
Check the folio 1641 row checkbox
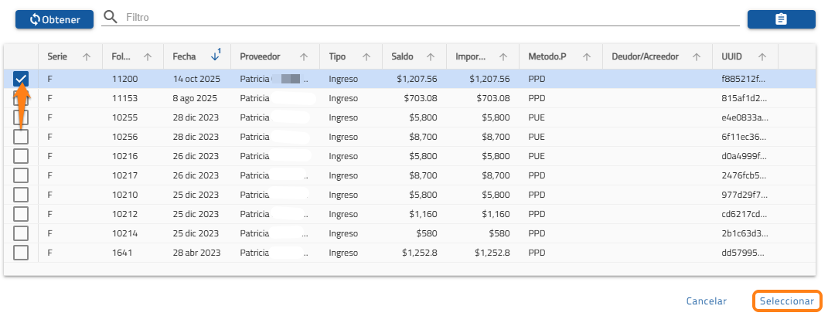coord(21,253)
